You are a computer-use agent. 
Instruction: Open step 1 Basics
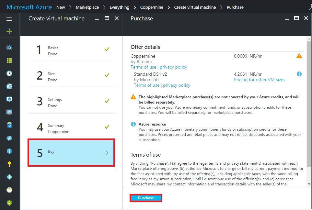(x=71, y=49)
